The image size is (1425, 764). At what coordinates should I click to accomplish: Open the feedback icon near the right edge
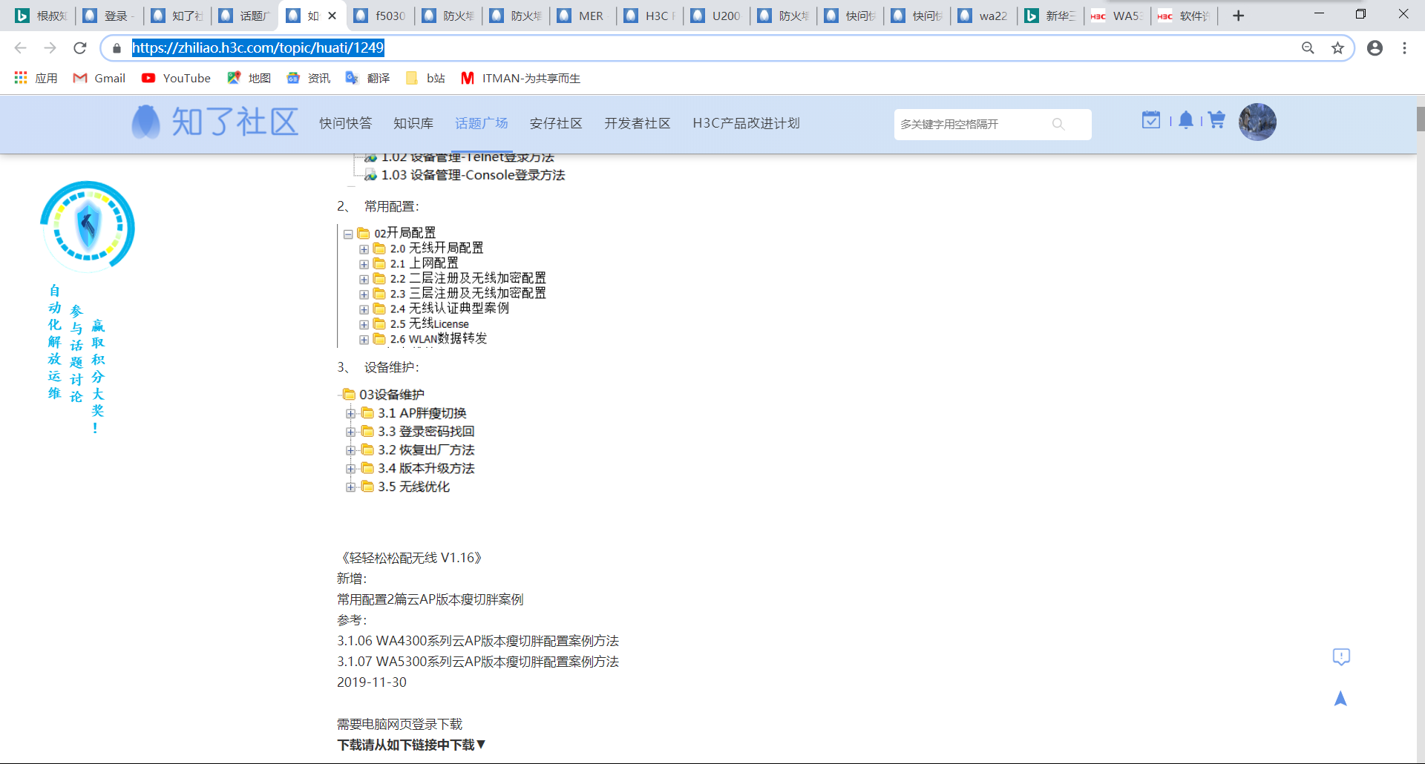point(1340,656)
